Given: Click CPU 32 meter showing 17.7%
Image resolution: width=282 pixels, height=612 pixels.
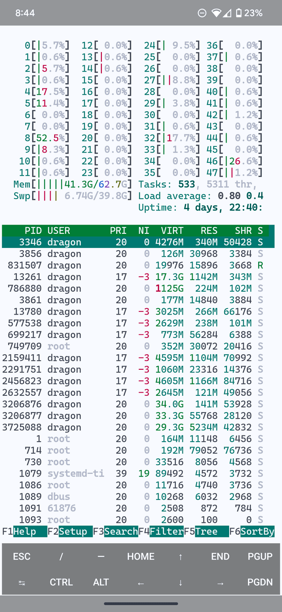Looking at the screenshot, I should click(x=173, y=138).
